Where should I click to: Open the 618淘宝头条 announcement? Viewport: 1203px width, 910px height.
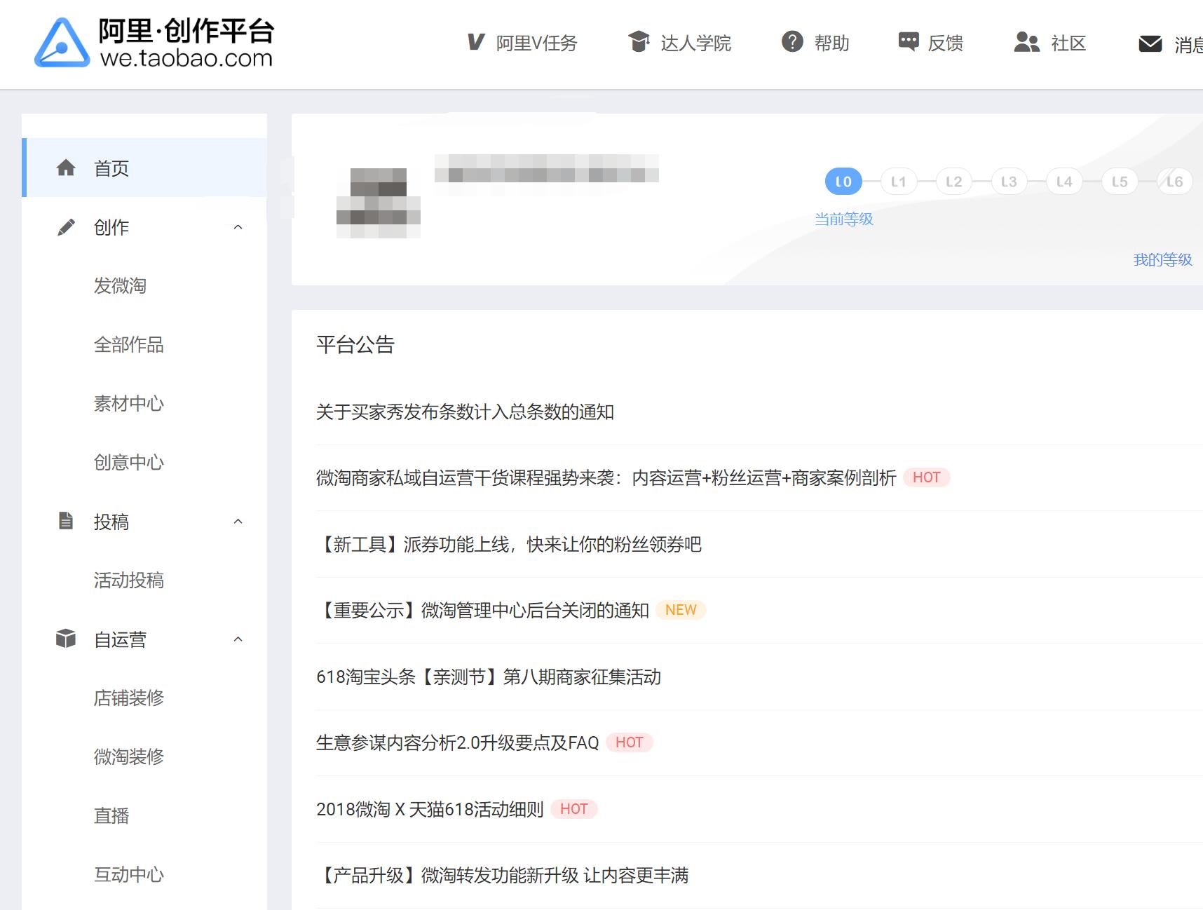(x=491, y=677)
